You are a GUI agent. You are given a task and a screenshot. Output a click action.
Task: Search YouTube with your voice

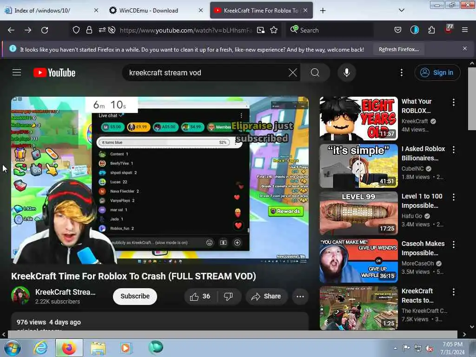click(x=346, y=73)
